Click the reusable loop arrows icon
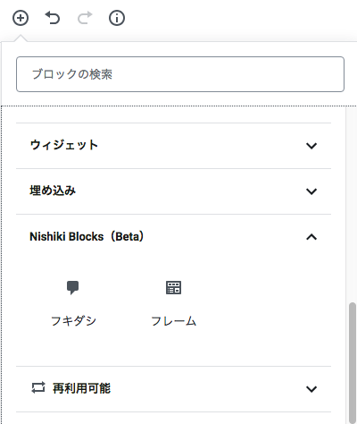The width and height of the screenshot is (357, 424). click(x=38, y=388)
